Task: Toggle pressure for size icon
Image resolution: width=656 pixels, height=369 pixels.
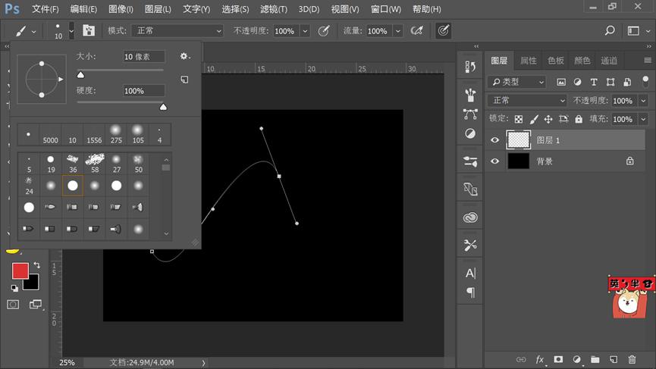Action: (x=444, y=30)
